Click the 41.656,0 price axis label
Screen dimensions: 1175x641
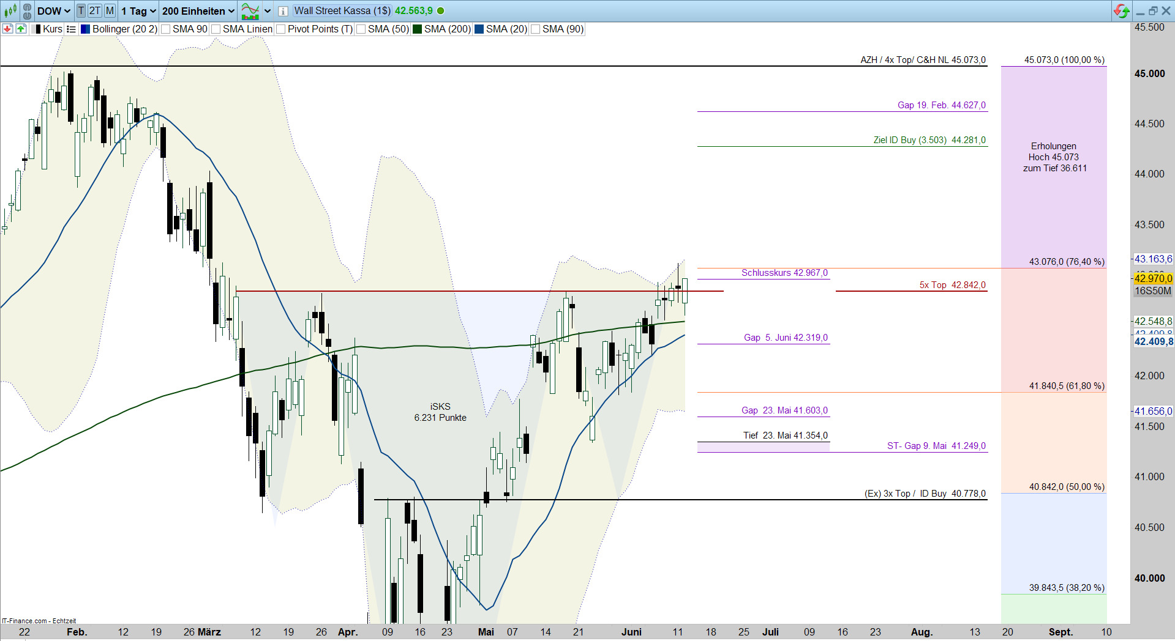coord(1152,411)
